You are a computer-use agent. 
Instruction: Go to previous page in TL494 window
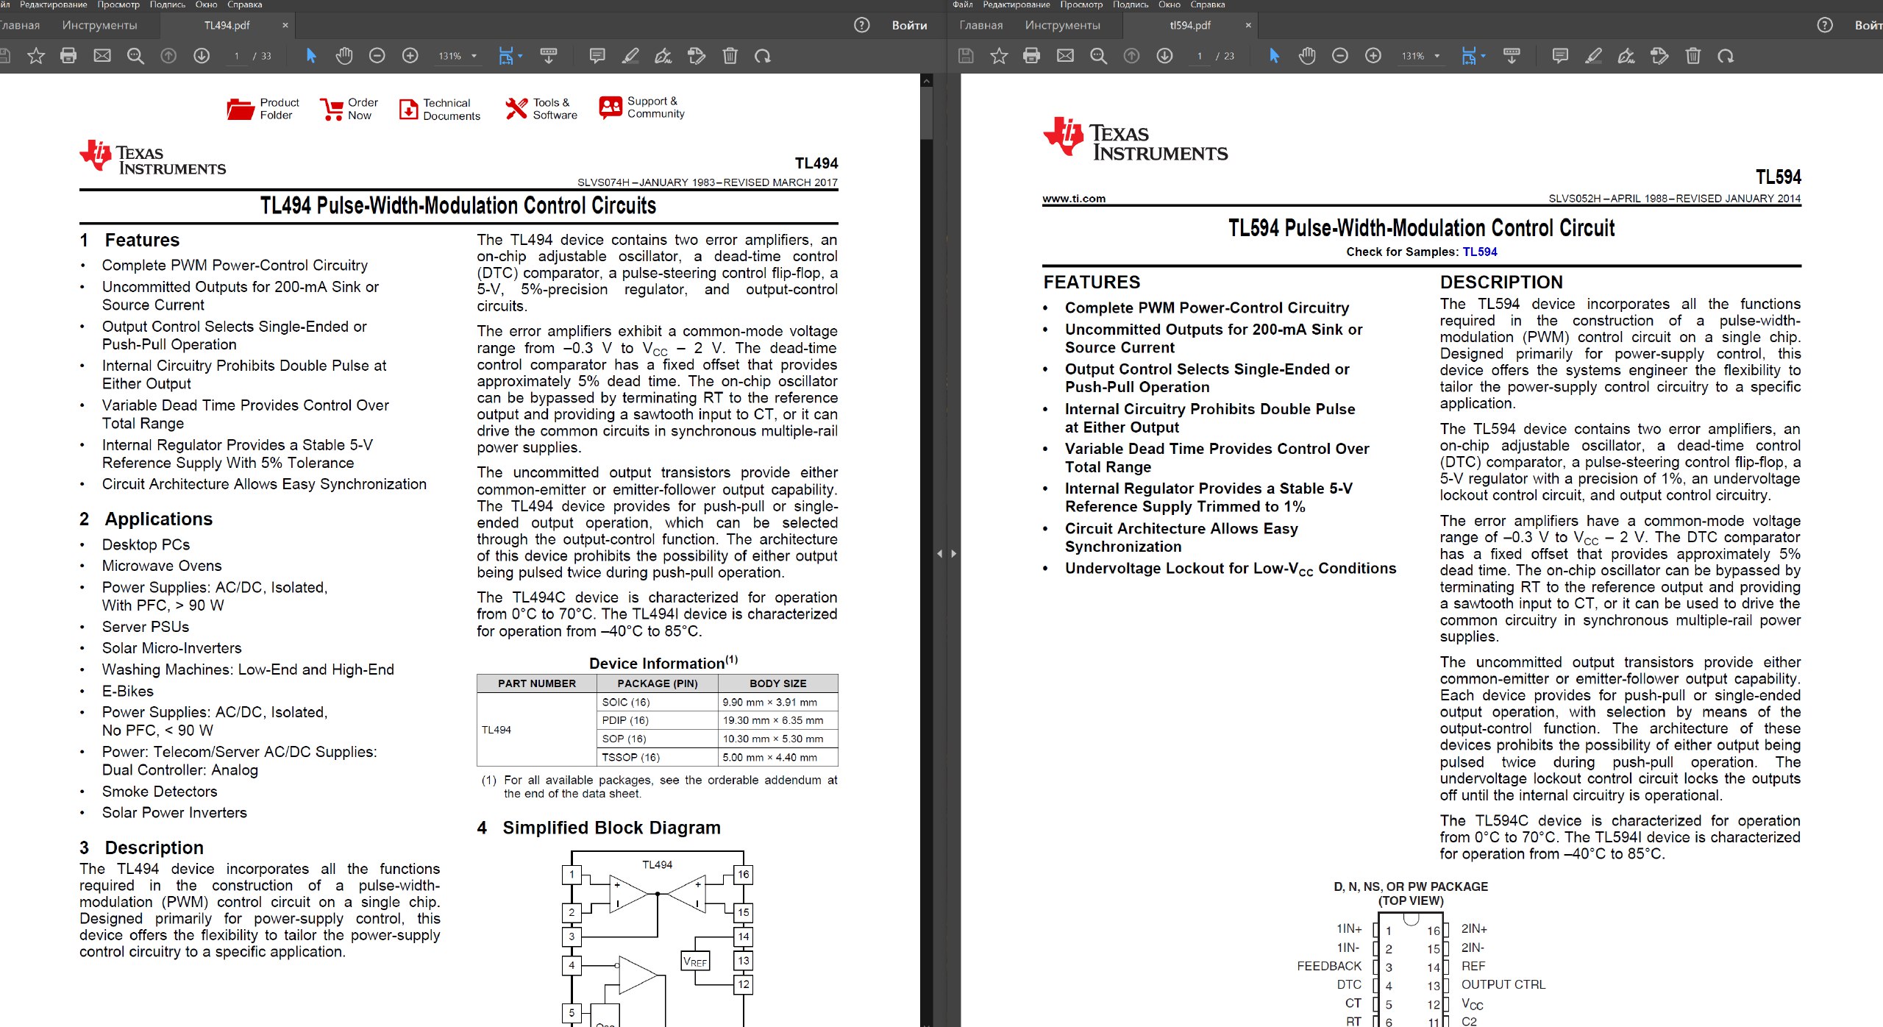tap(168, 56)
